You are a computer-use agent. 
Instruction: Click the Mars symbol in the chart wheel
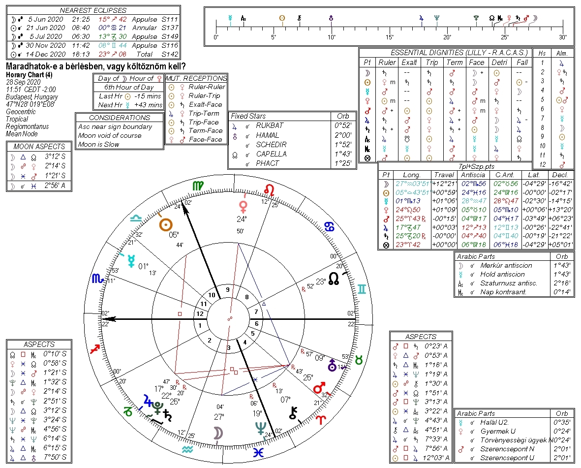pos(319,387)
